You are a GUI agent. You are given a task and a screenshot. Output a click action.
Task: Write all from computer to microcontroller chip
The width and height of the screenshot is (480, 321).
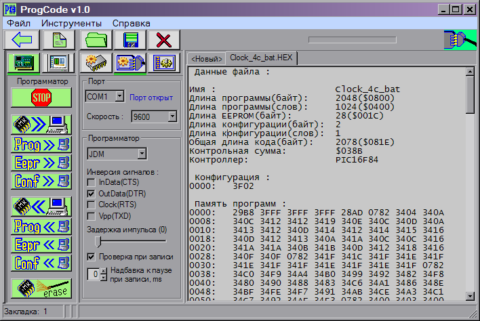41,125
